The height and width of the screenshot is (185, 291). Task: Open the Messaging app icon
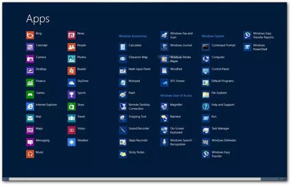[30, 142]
